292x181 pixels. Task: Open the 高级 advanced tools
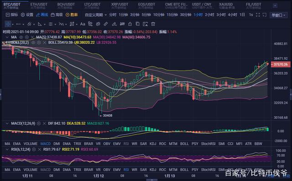point(57,15)
